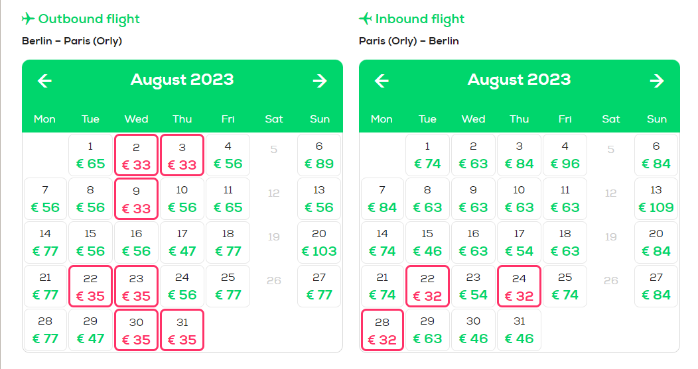
Task: Choose inbound August 24 at €32
Action: pyautogui.click(x=519, y=286)
